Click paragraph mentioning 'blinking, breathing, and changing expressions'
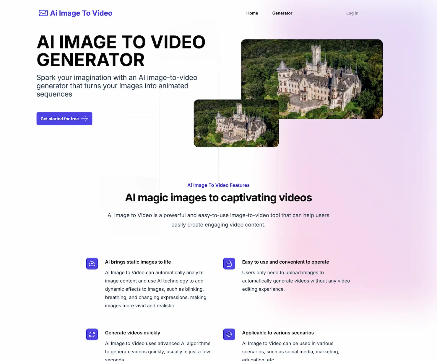437x361 pixels. click(x=156, y=289)
